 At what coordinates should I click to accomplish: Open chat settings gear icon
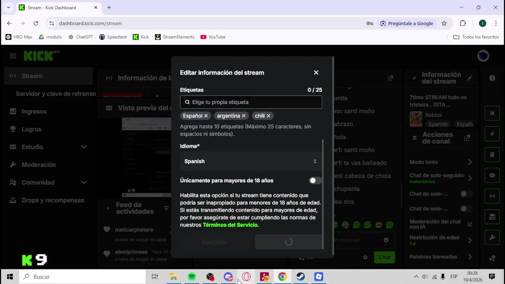click(365, 258)
